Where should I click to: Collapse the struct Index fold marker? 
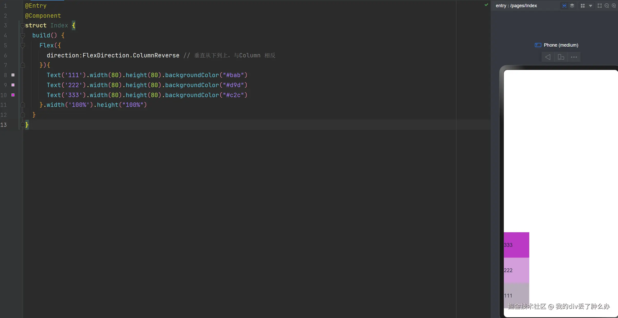click(23, 26)
